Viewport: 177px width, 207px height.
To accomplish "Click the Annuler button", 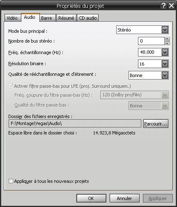I will 124,198.
